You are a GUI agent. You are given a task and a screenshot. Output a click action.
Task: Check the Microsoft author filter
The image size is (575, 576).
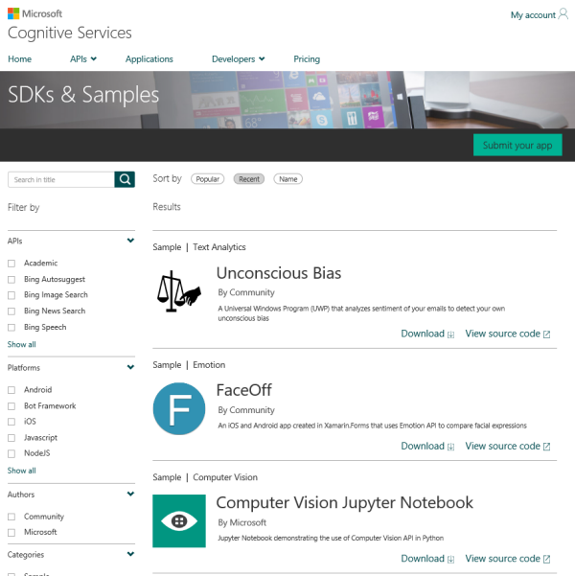[11, 532]
